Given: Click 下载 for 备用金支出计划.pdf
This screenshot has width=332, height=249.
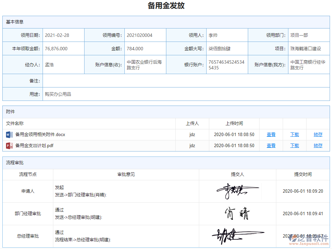Looking at the screenshot, I should point(294,145).
